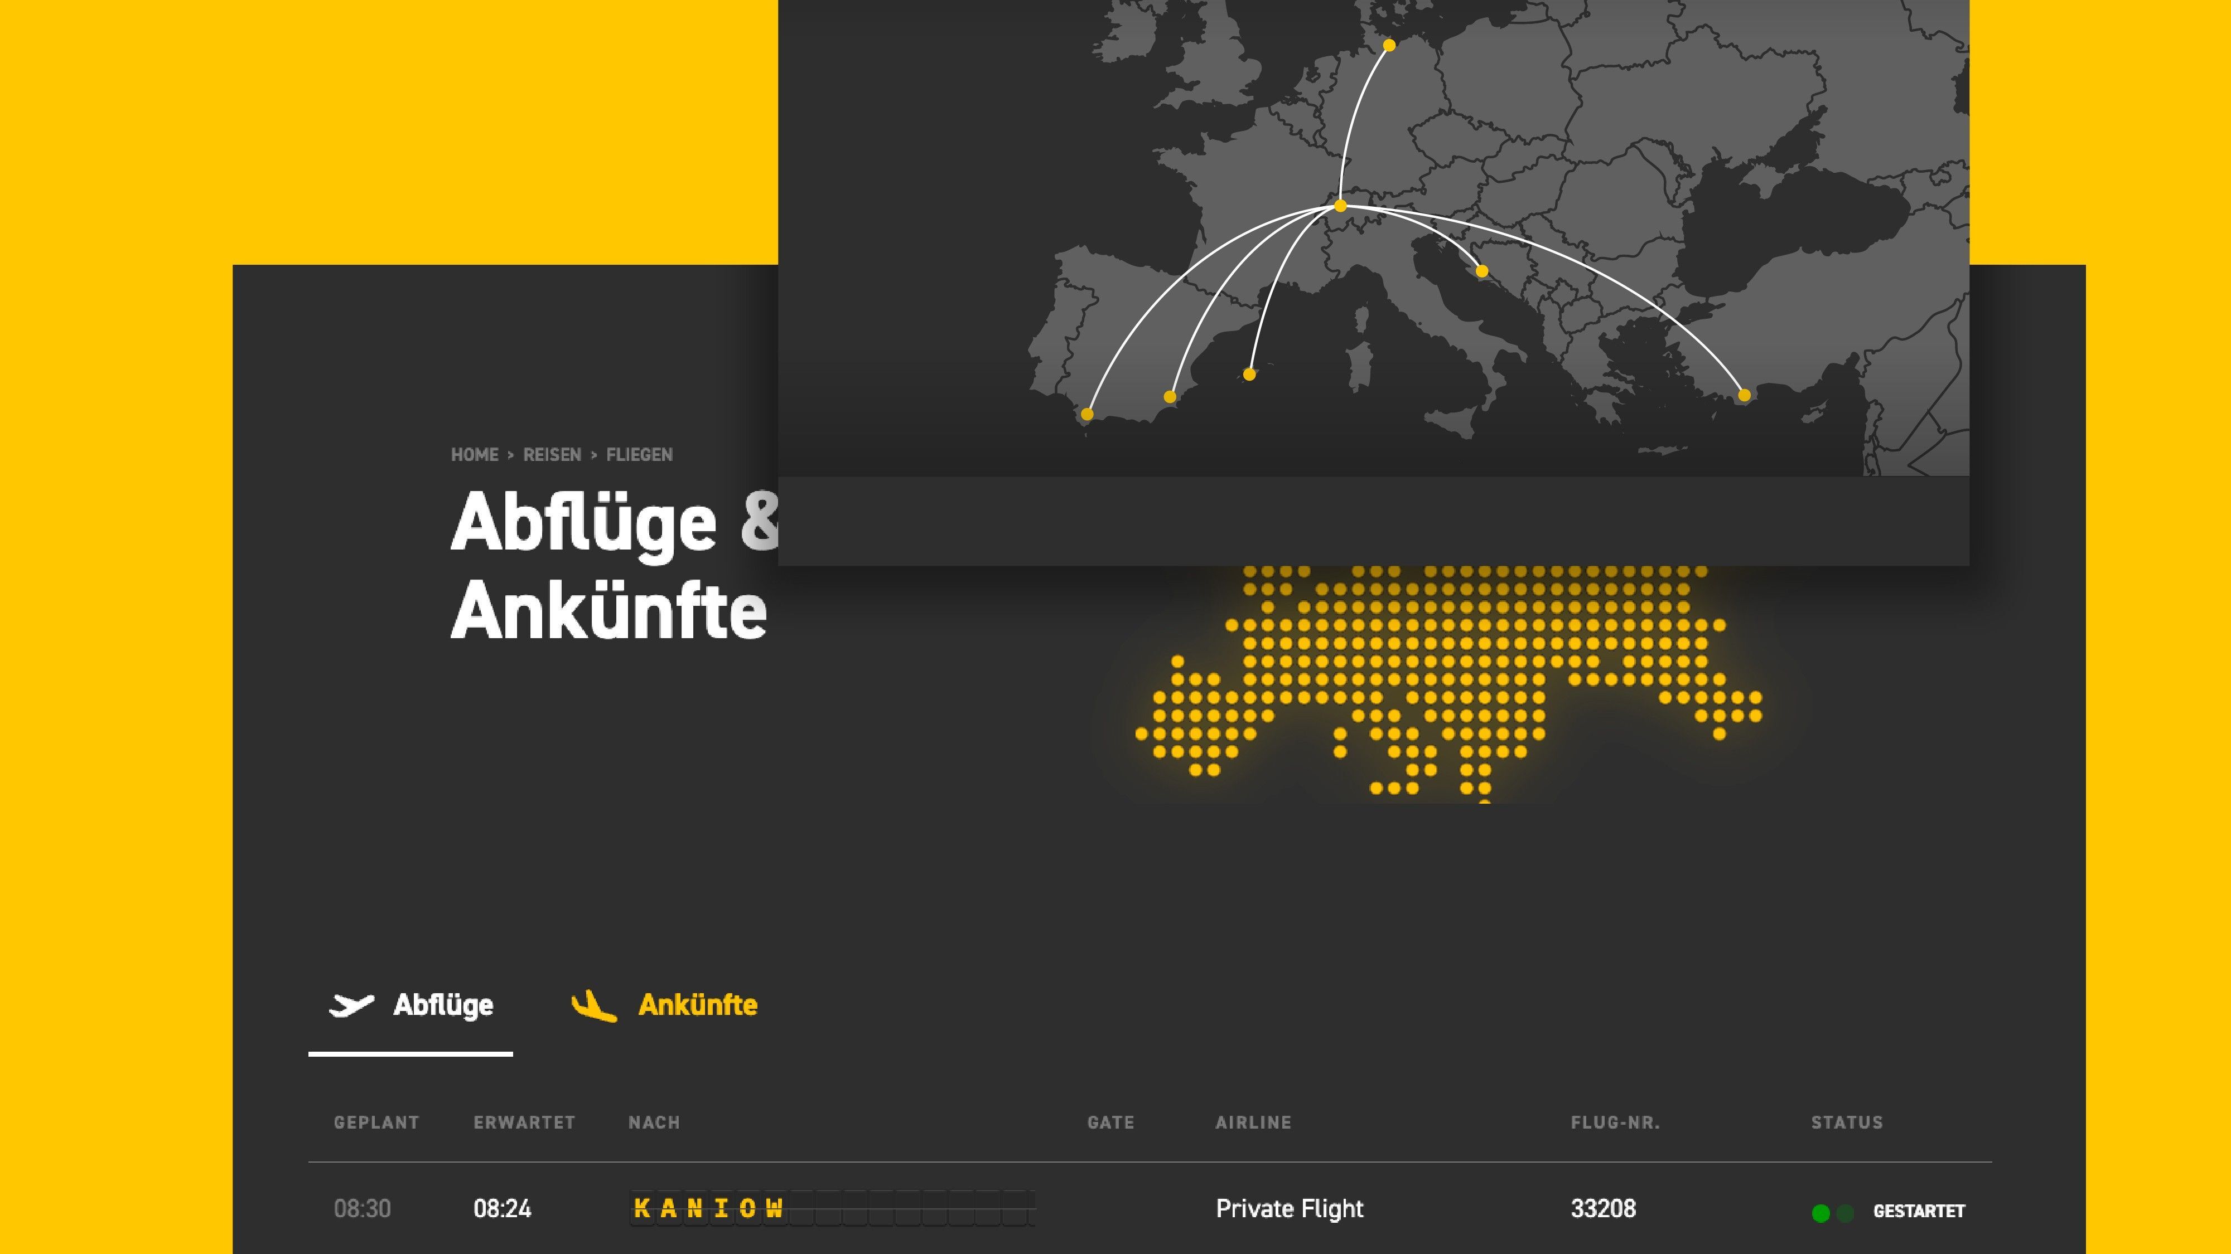Click the destination dot on the Balearic island

click(x=1249, y=375)
